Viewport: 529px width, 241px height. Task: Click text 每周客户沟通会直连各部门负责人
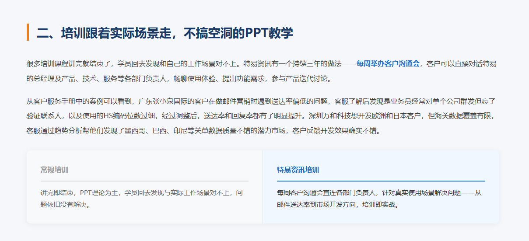click(379, 198)
